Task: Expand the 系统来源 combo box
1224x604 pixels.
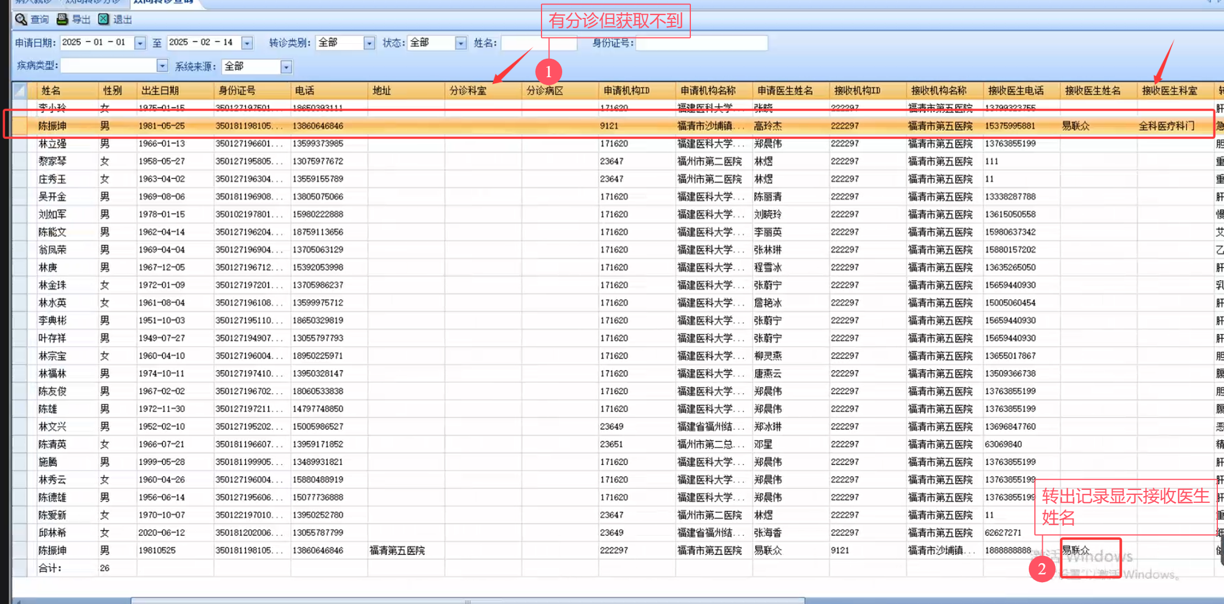Action: [286, 67]
